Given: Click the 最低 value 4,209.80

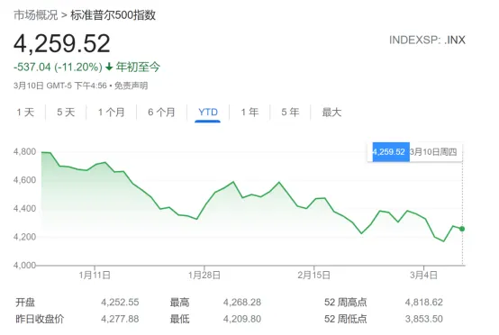Looking at the screenshot, I should pyautogui.click(x=242, y=319).
